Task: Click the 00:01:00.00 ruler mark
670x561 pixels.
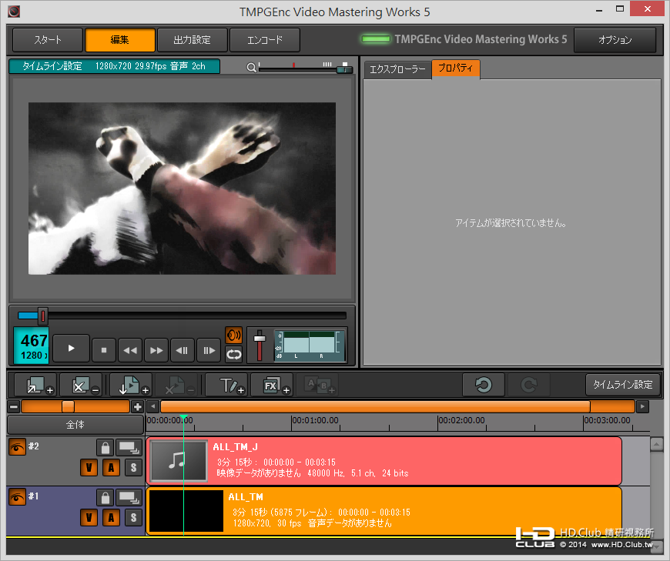Action: pyautogui.click(x=315, y=420)
